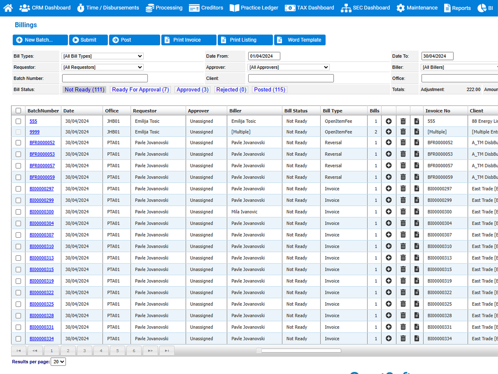Click the plus icon on row BI00000304
498x374 pixels.
pos(389,223)
